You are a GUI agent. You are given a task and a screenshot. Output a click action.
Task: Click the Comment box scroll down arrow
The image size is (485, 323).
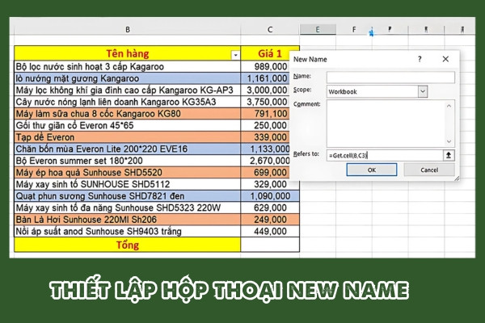pyautogui.click(x=449, y=141)
